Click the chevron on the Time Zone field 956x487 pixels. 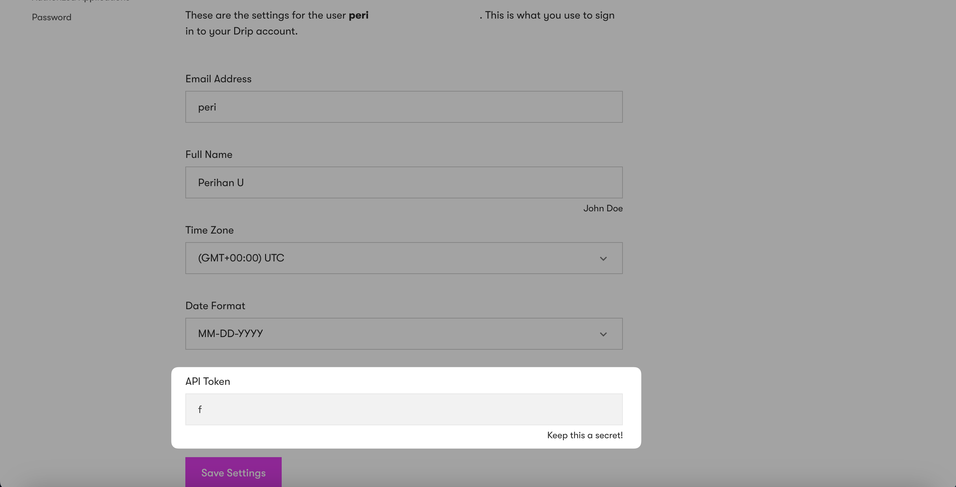click(604, 258)
